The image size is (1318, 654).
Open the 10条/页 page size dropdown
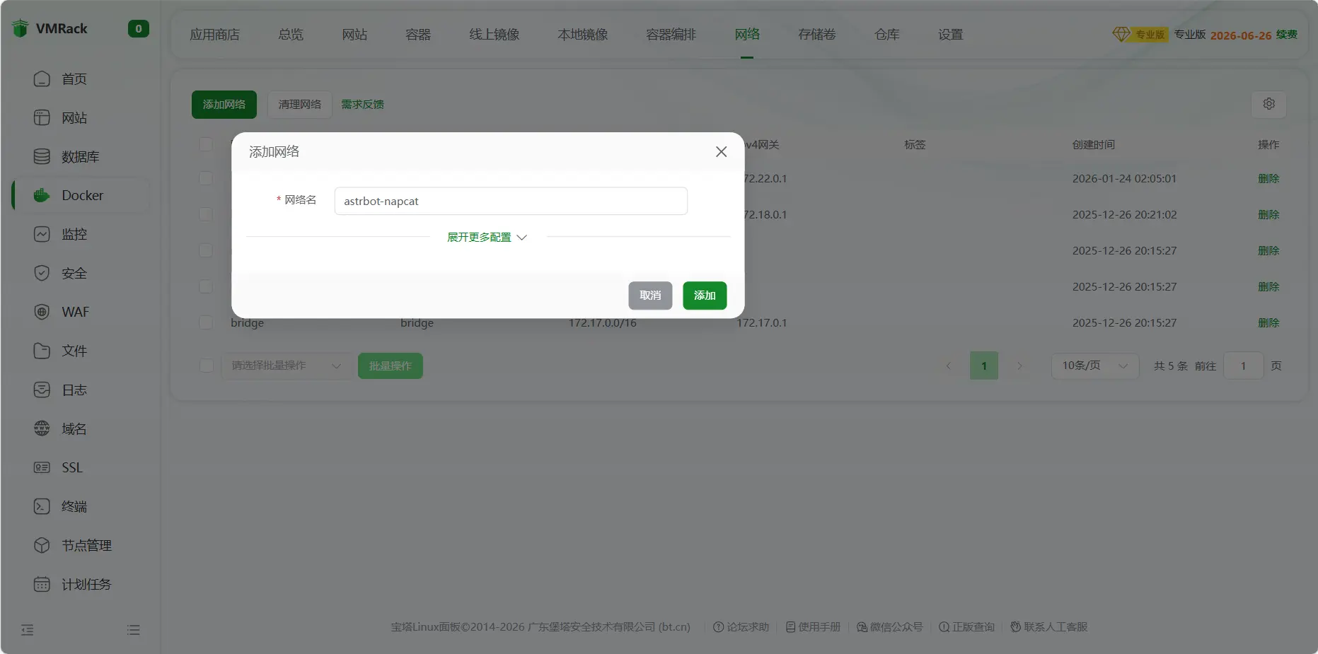pos(1094,366)
